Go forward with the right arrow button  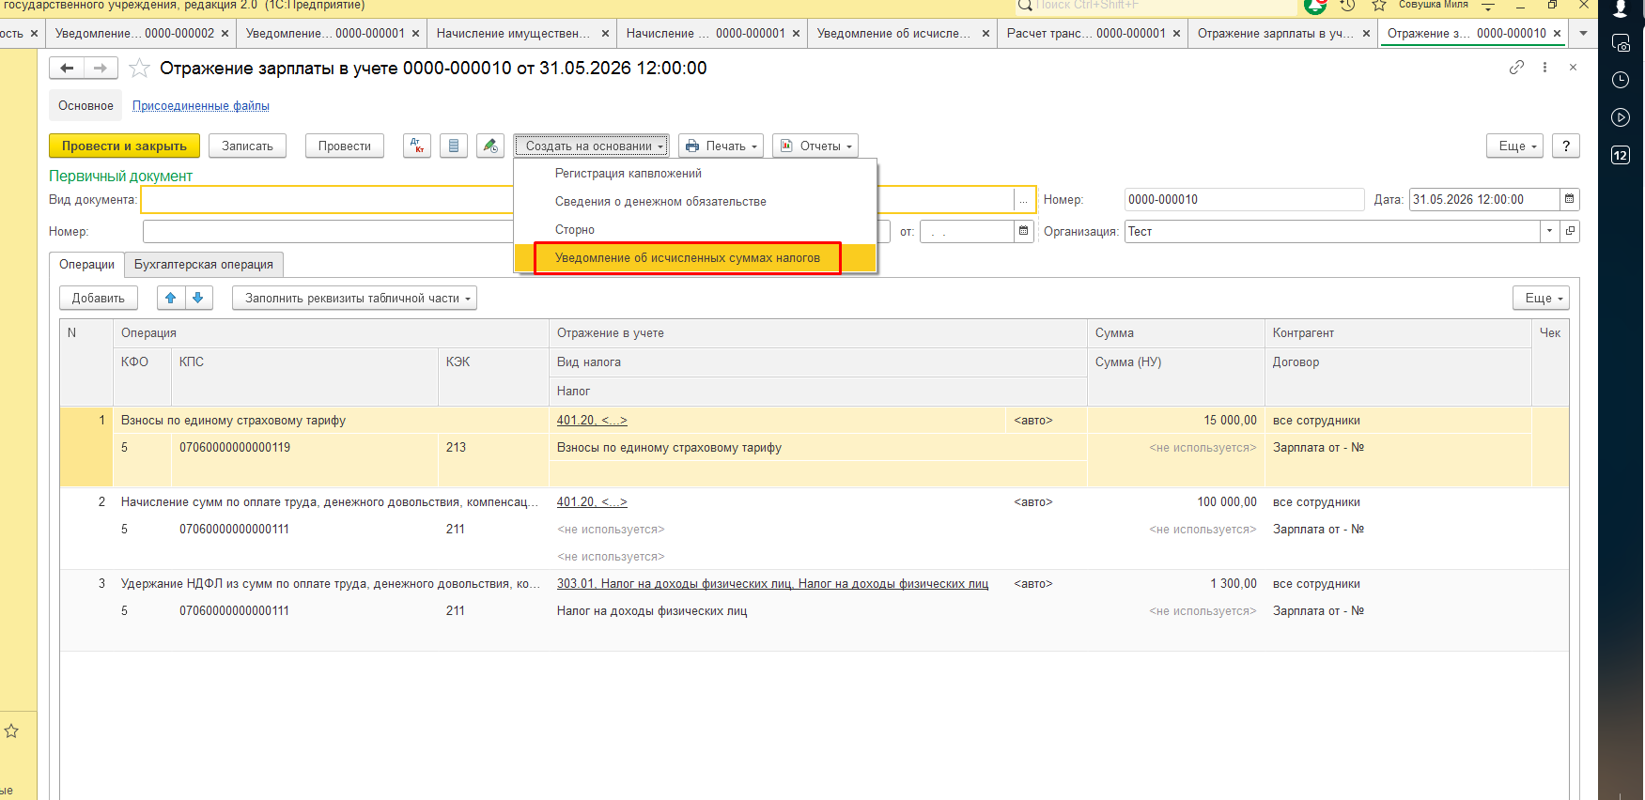pyautogui.click(x=101, y=68)
